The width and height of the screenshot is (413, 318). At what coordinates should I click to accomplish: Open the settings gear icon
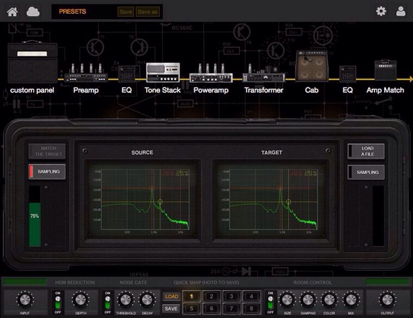(381, 11)
